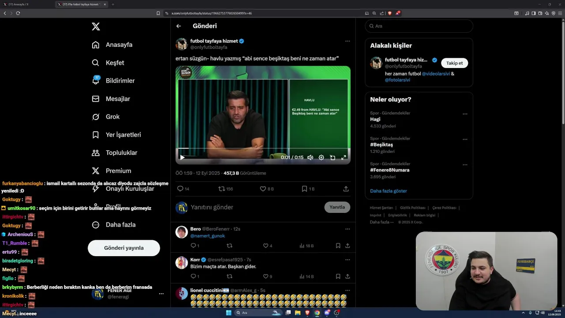Viewport: 565px width, 318px height.
Task: Play the video
Action: point(182,157)
